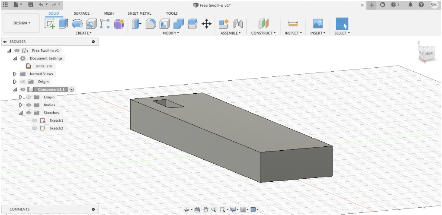Collapse the Sketches folder

coord(20,113)
